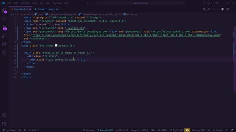
Task: Click the recording branch in status bar
Action: point(9,130)
